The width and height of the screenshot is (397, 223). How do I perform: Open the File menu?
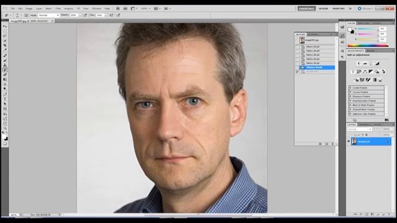tap(12, 9)
